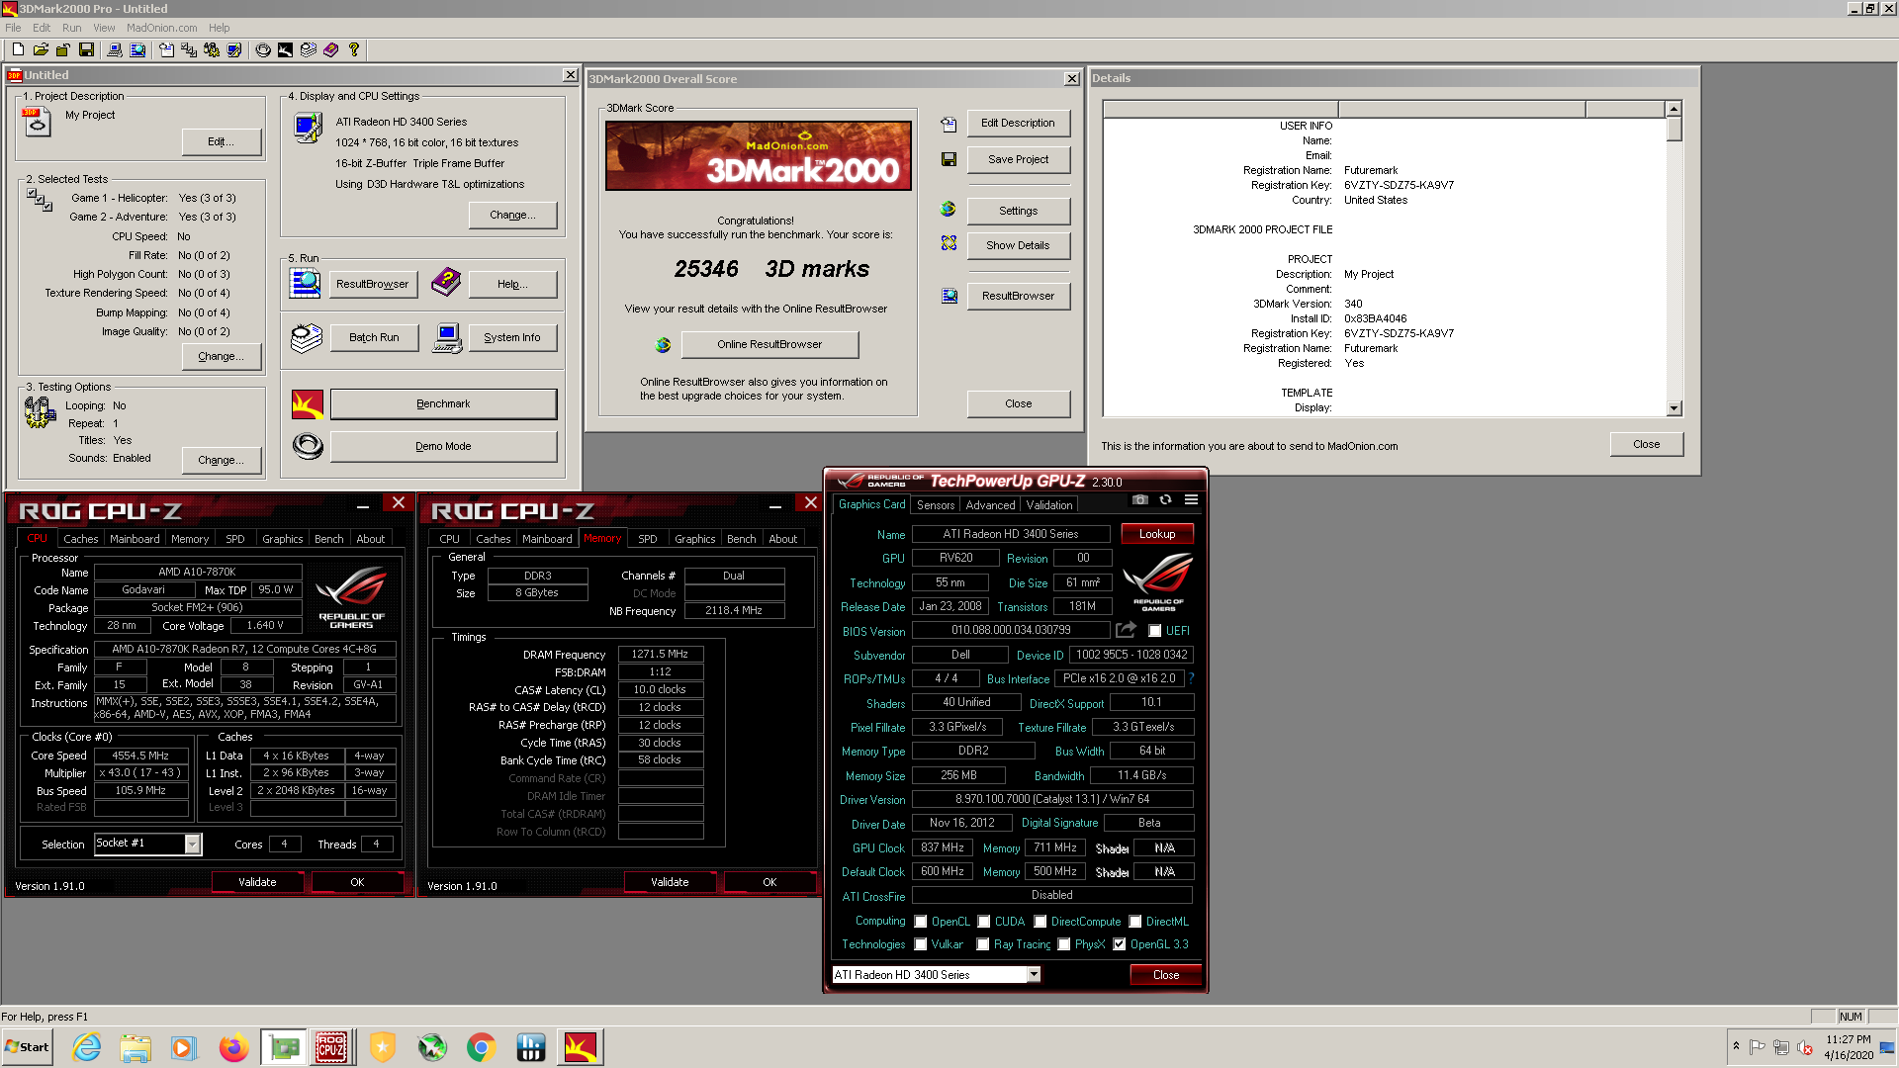Click the Details scrollbar up arrow
This screenshot has height=1068, width=1899.
tap(1673, 109)
